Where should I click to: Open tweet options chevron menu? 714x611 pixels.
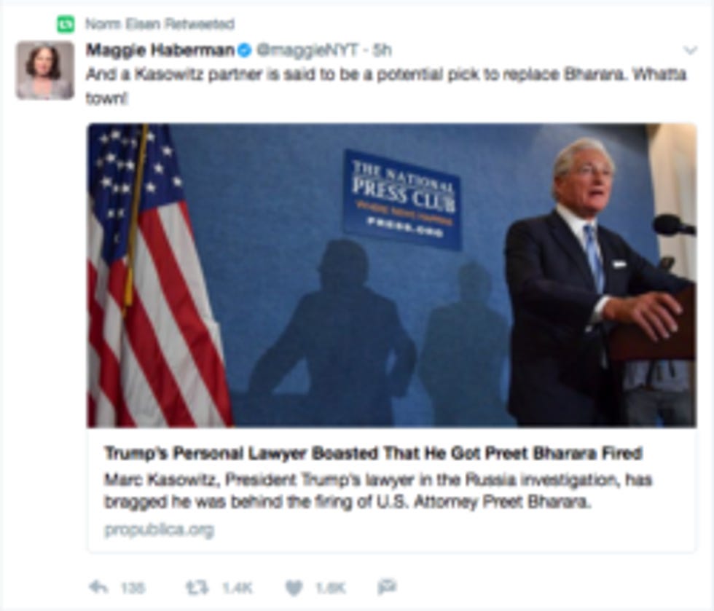[691, 50]
